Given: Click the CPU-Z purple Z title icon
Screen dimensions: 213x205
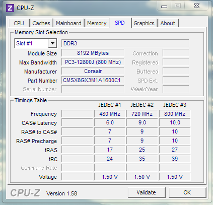Looking at the screenshot, I should [x=10, y=8].
